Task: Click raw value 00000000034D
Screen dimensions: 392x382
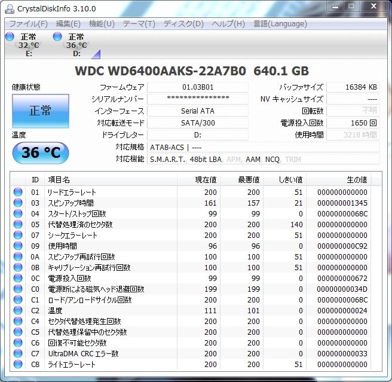Action: (342, 289)
